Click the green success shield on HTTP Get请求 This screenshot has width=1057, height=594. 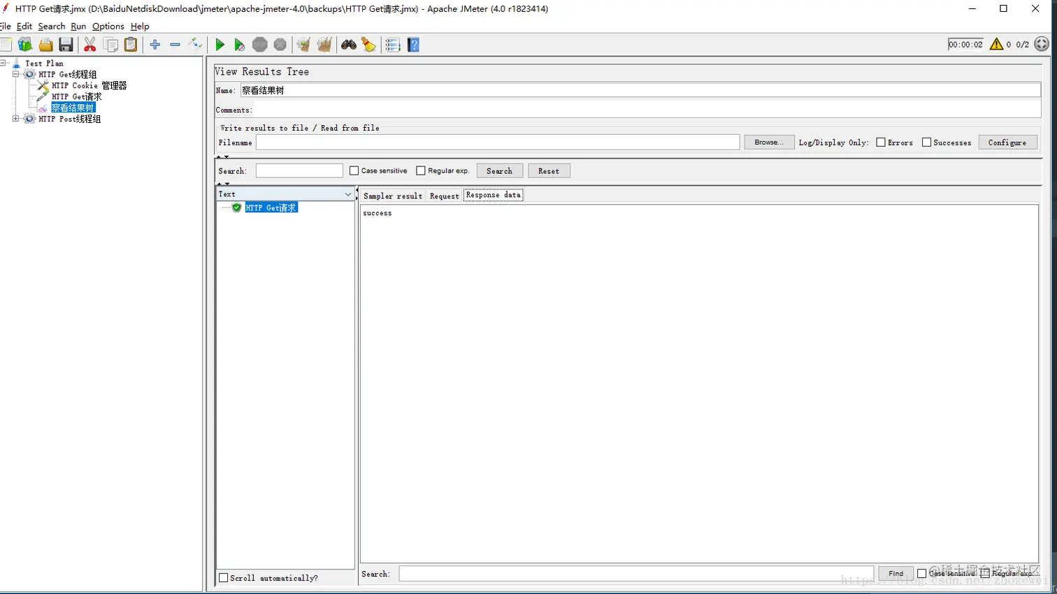[x=237, y=208]
